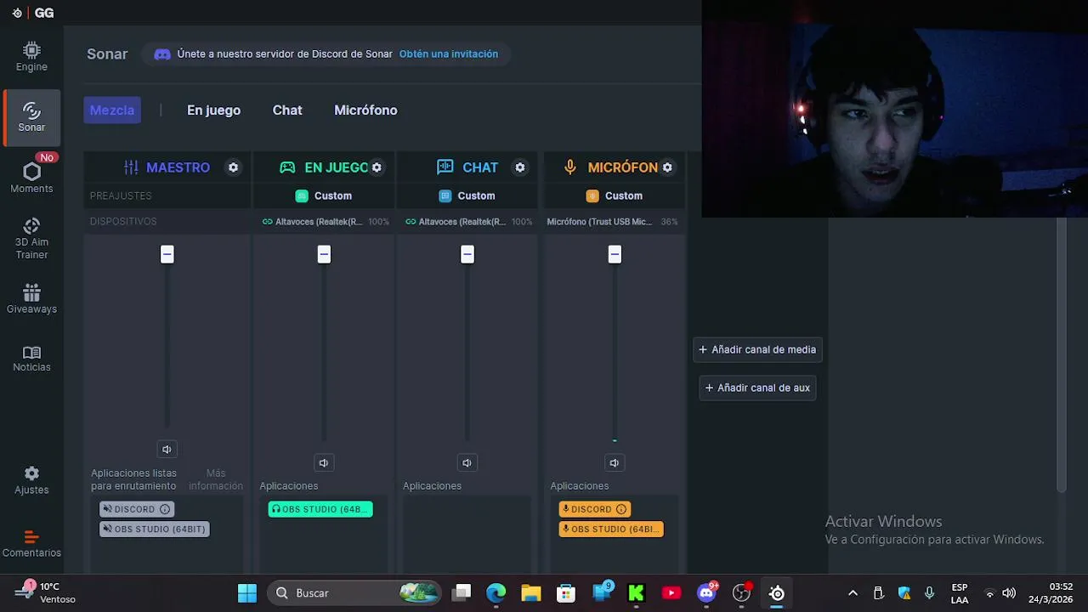Screen dimensions: 1088x612
Task: Mute the Chat channel
Action: [467, 463]
